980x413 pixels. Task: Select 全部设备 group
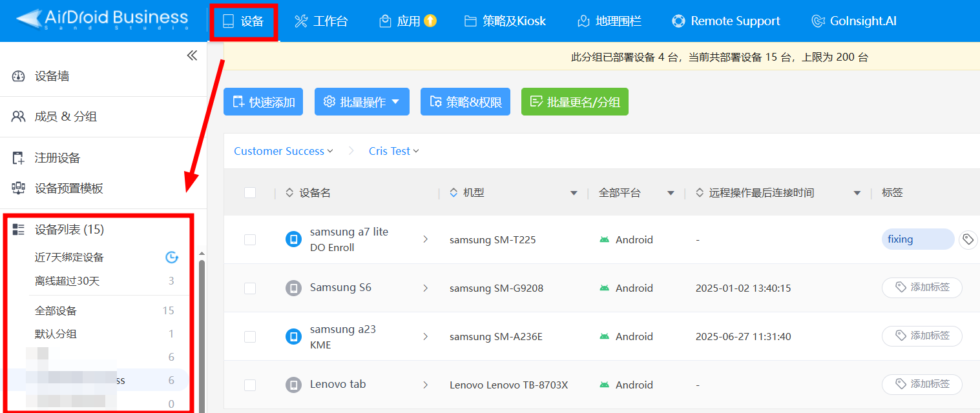click(x=56, y=311)
